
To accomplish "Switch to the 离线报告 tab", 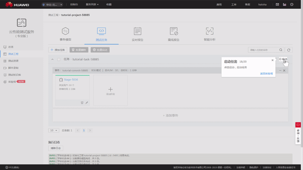I will tap(173, 34).
